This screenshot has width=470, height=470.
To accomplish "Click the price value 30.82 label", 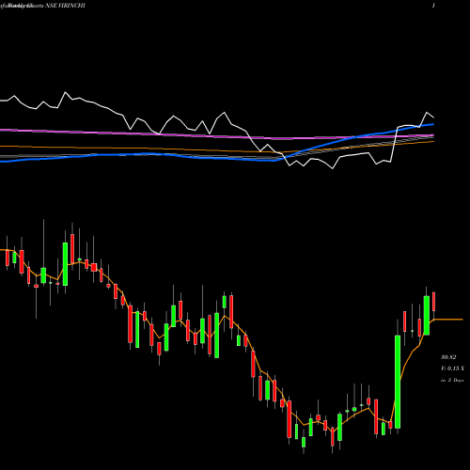I will (448, 357).
